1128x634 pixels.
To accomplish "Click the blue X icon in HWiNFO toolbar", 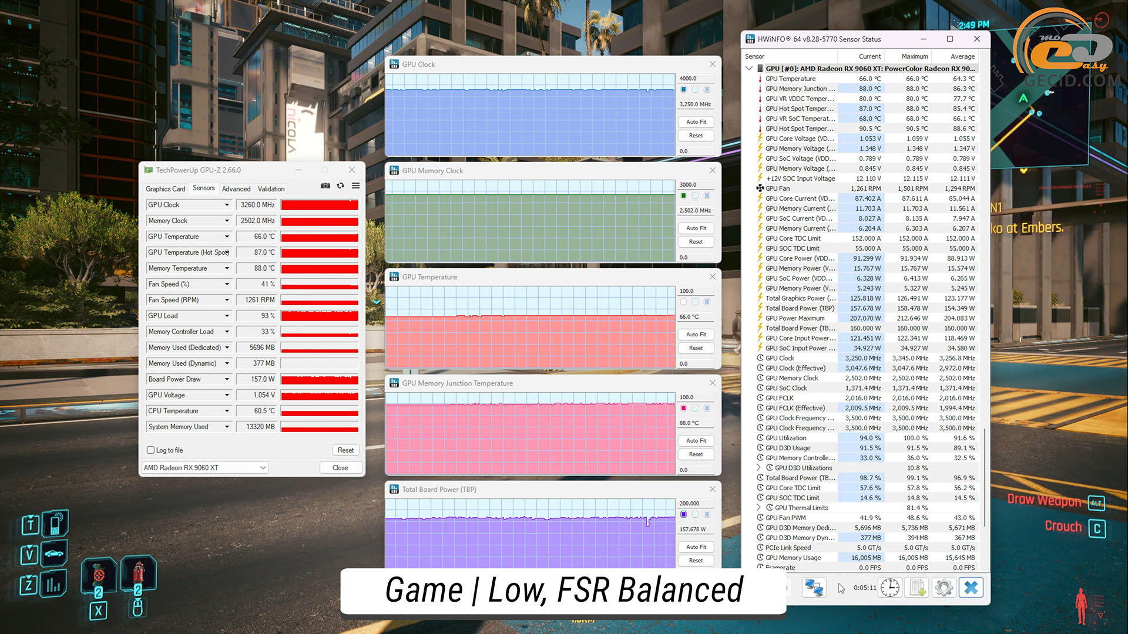I will [971, 588].
